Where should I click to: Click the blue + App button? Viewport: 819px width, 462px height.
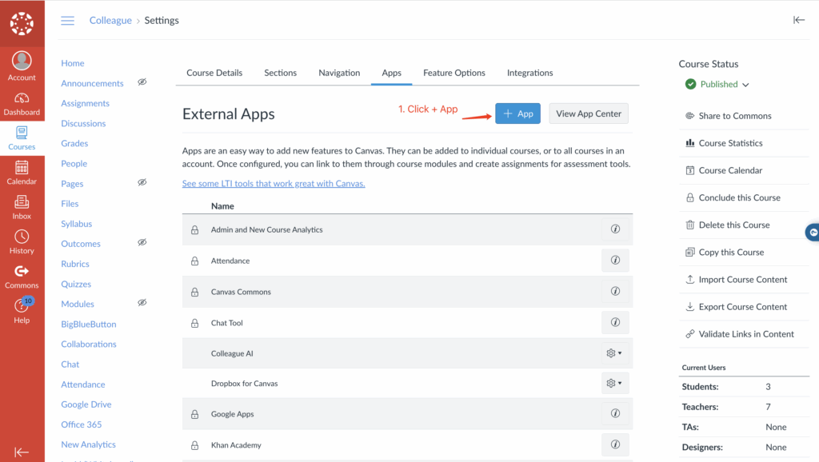(517, 114)
